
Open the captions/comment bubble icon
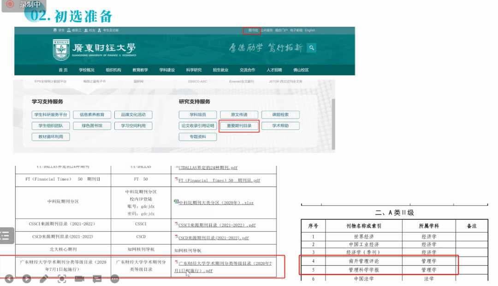coord(97,279)
